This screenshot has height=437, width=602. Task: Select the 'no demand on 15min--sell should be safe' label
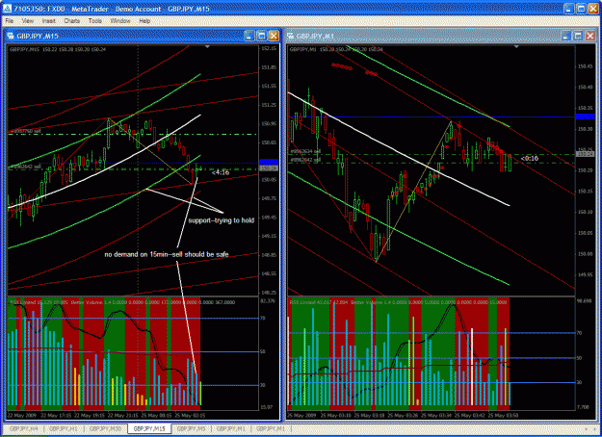point(167,254)
